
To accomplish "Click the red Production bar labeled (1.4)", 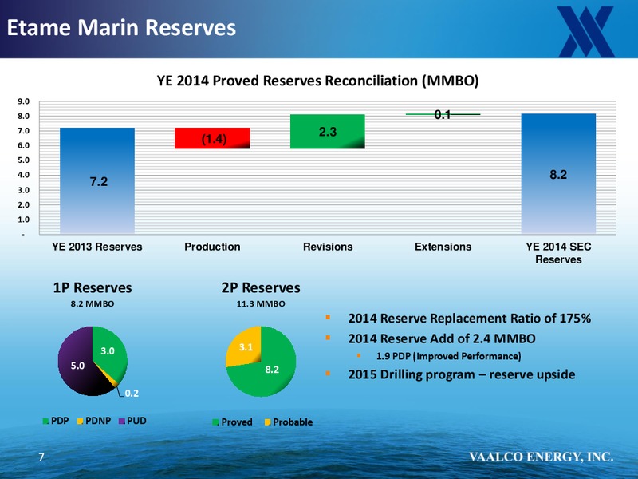I will 212,138.
